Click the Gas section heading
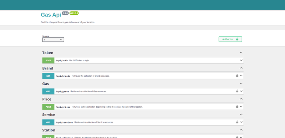Viewport: 285px width, 138px height. (x=46, y=84)
